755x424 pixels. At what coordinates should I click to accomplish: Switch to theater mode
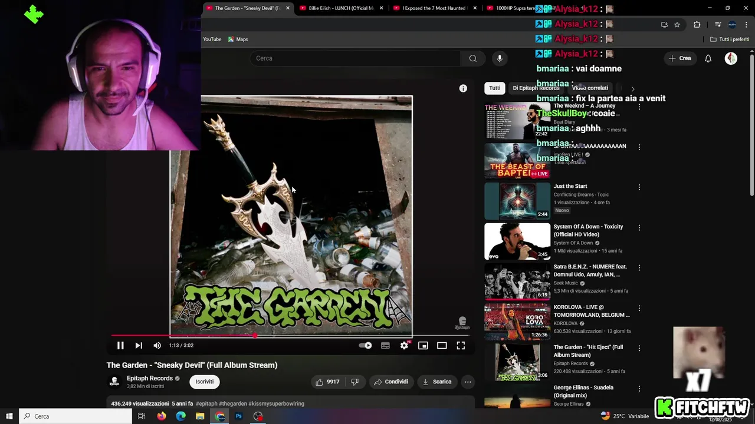442,346
